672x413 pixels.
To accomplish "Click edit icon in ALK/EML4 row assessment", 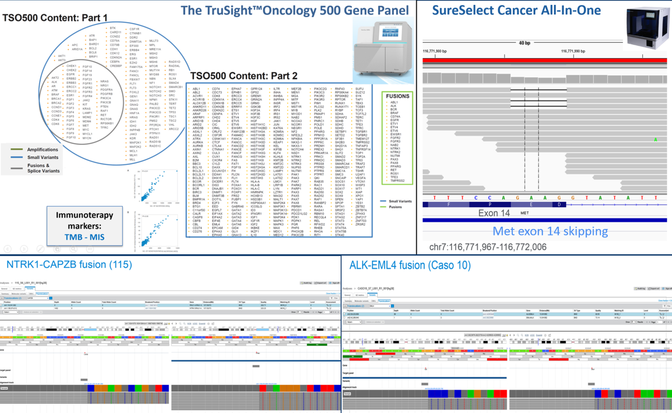I will (663, 314).
